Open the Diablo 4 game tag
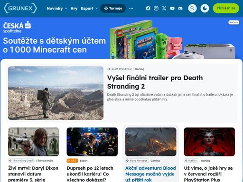 click(x=191, y=161)
